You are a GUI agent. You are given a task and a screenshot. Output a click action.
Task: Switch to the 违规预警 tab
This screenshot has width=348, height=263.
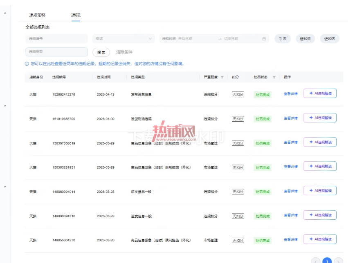tap(37, 15)
